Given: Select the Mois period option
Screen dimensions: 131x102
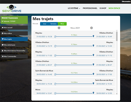Looking at the screenshot, I should click(x=62, y=24).
